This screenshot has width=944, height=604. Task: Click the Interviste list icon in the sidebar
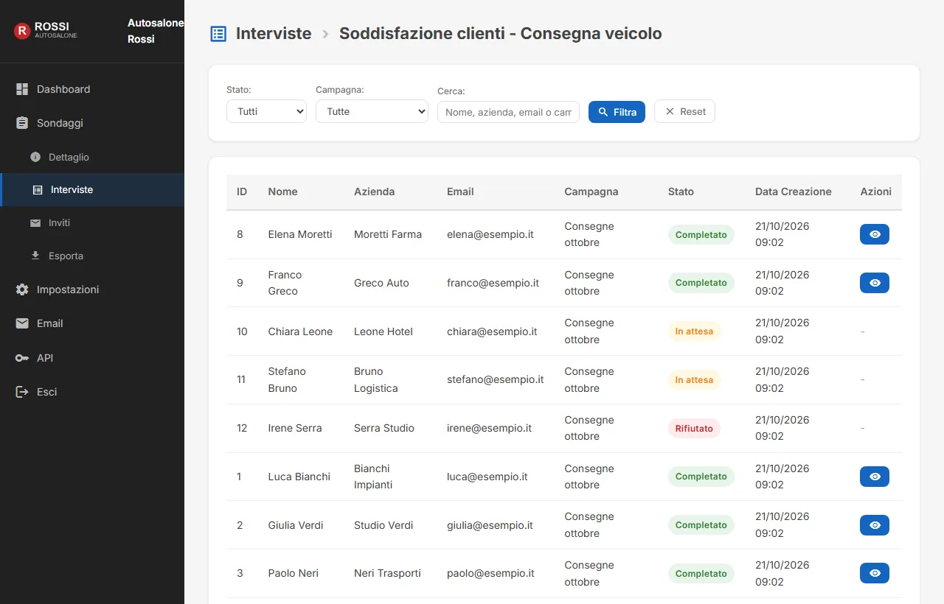click(x=38, y=190)
